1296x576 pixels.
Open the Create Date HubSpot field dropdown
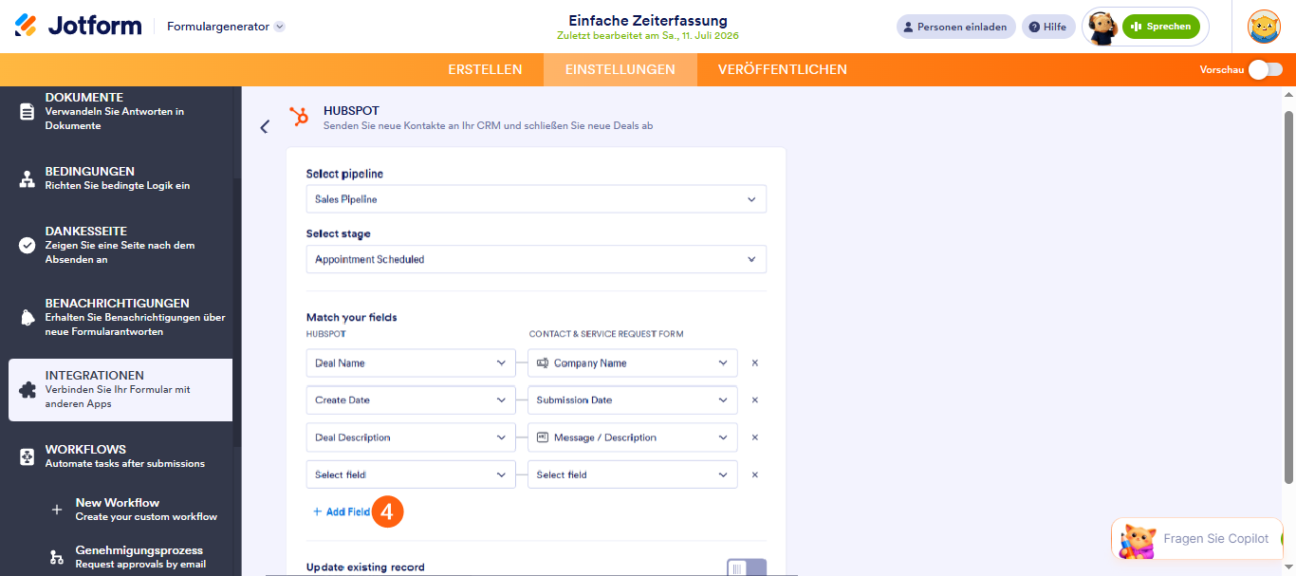pos(411,399)
